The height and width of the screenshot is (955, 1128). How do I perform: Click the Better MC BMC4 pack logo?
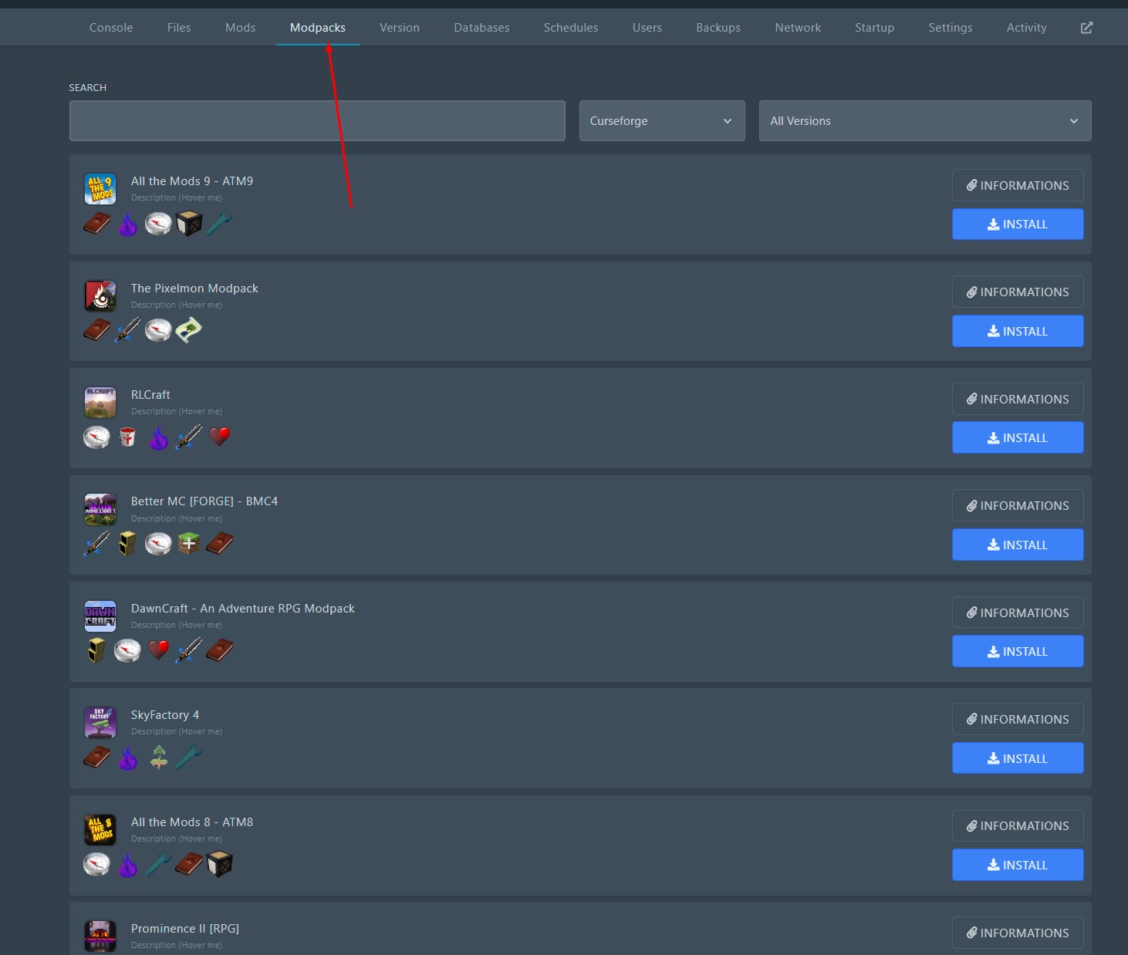coord(100,509)
